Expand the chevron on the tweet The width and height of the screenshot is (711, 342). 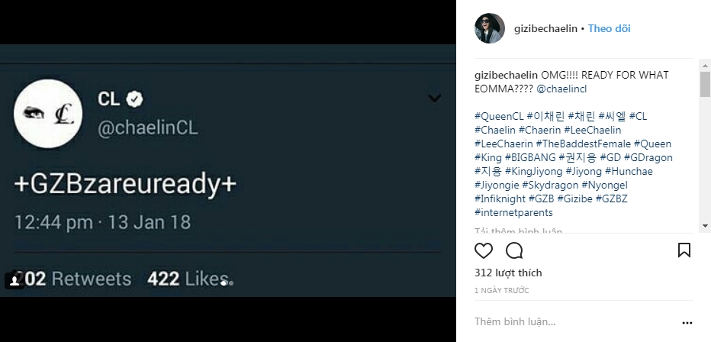pos(435,98)
